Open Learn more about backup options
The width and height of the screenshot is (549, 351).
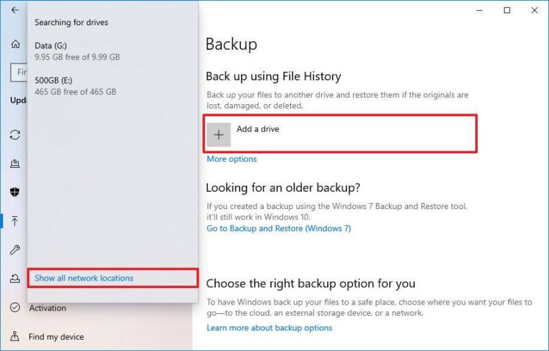tap(269, 328)
